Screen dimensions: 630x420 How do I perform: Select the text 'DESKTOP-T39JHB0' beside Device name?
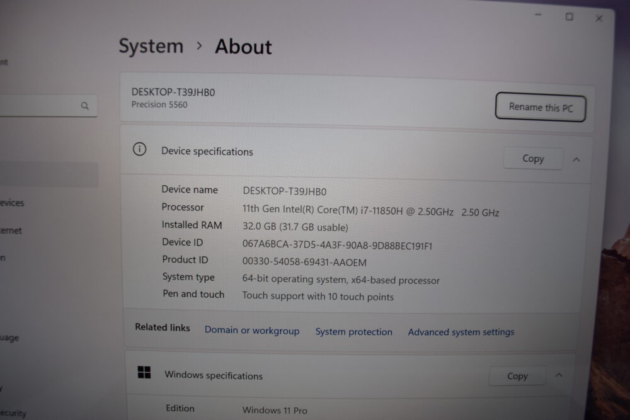(x=285, y=191)
